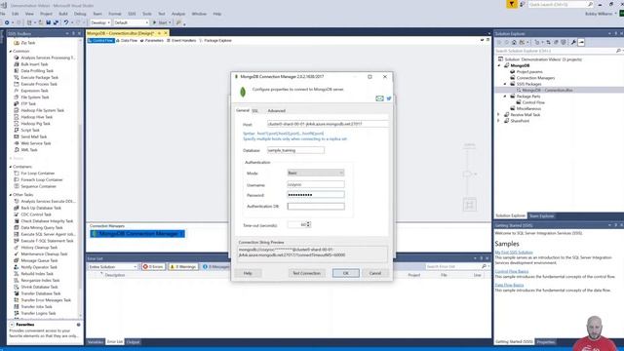Open the Develop configuration dropdown
The width and height of the screenshot is (624, 351).
click(100, 22)
